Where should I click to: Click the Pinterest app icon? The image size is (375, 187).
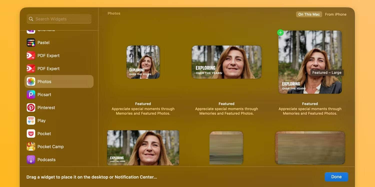(30, 107)
